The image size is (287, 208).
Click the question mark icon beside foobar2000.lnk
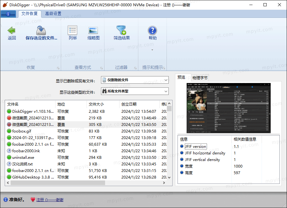pos(9,151)
